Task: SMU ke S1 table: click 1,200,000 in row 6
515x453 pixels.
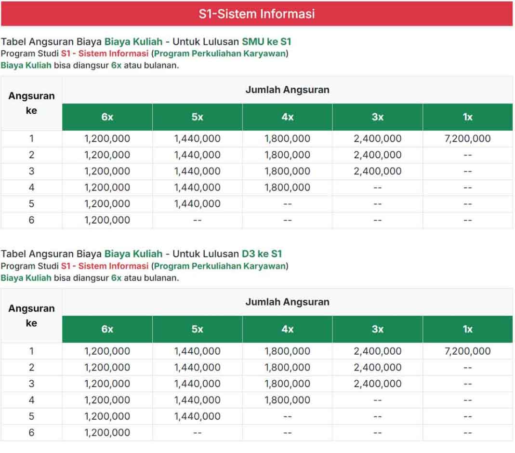Action: (107, 220)
